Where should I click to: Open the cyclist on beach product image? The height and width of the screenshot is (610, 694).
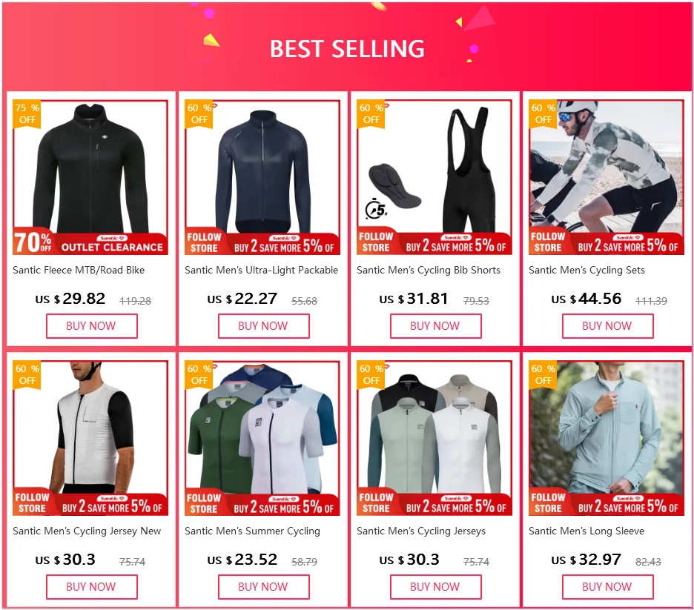click(x=607, y=177)
